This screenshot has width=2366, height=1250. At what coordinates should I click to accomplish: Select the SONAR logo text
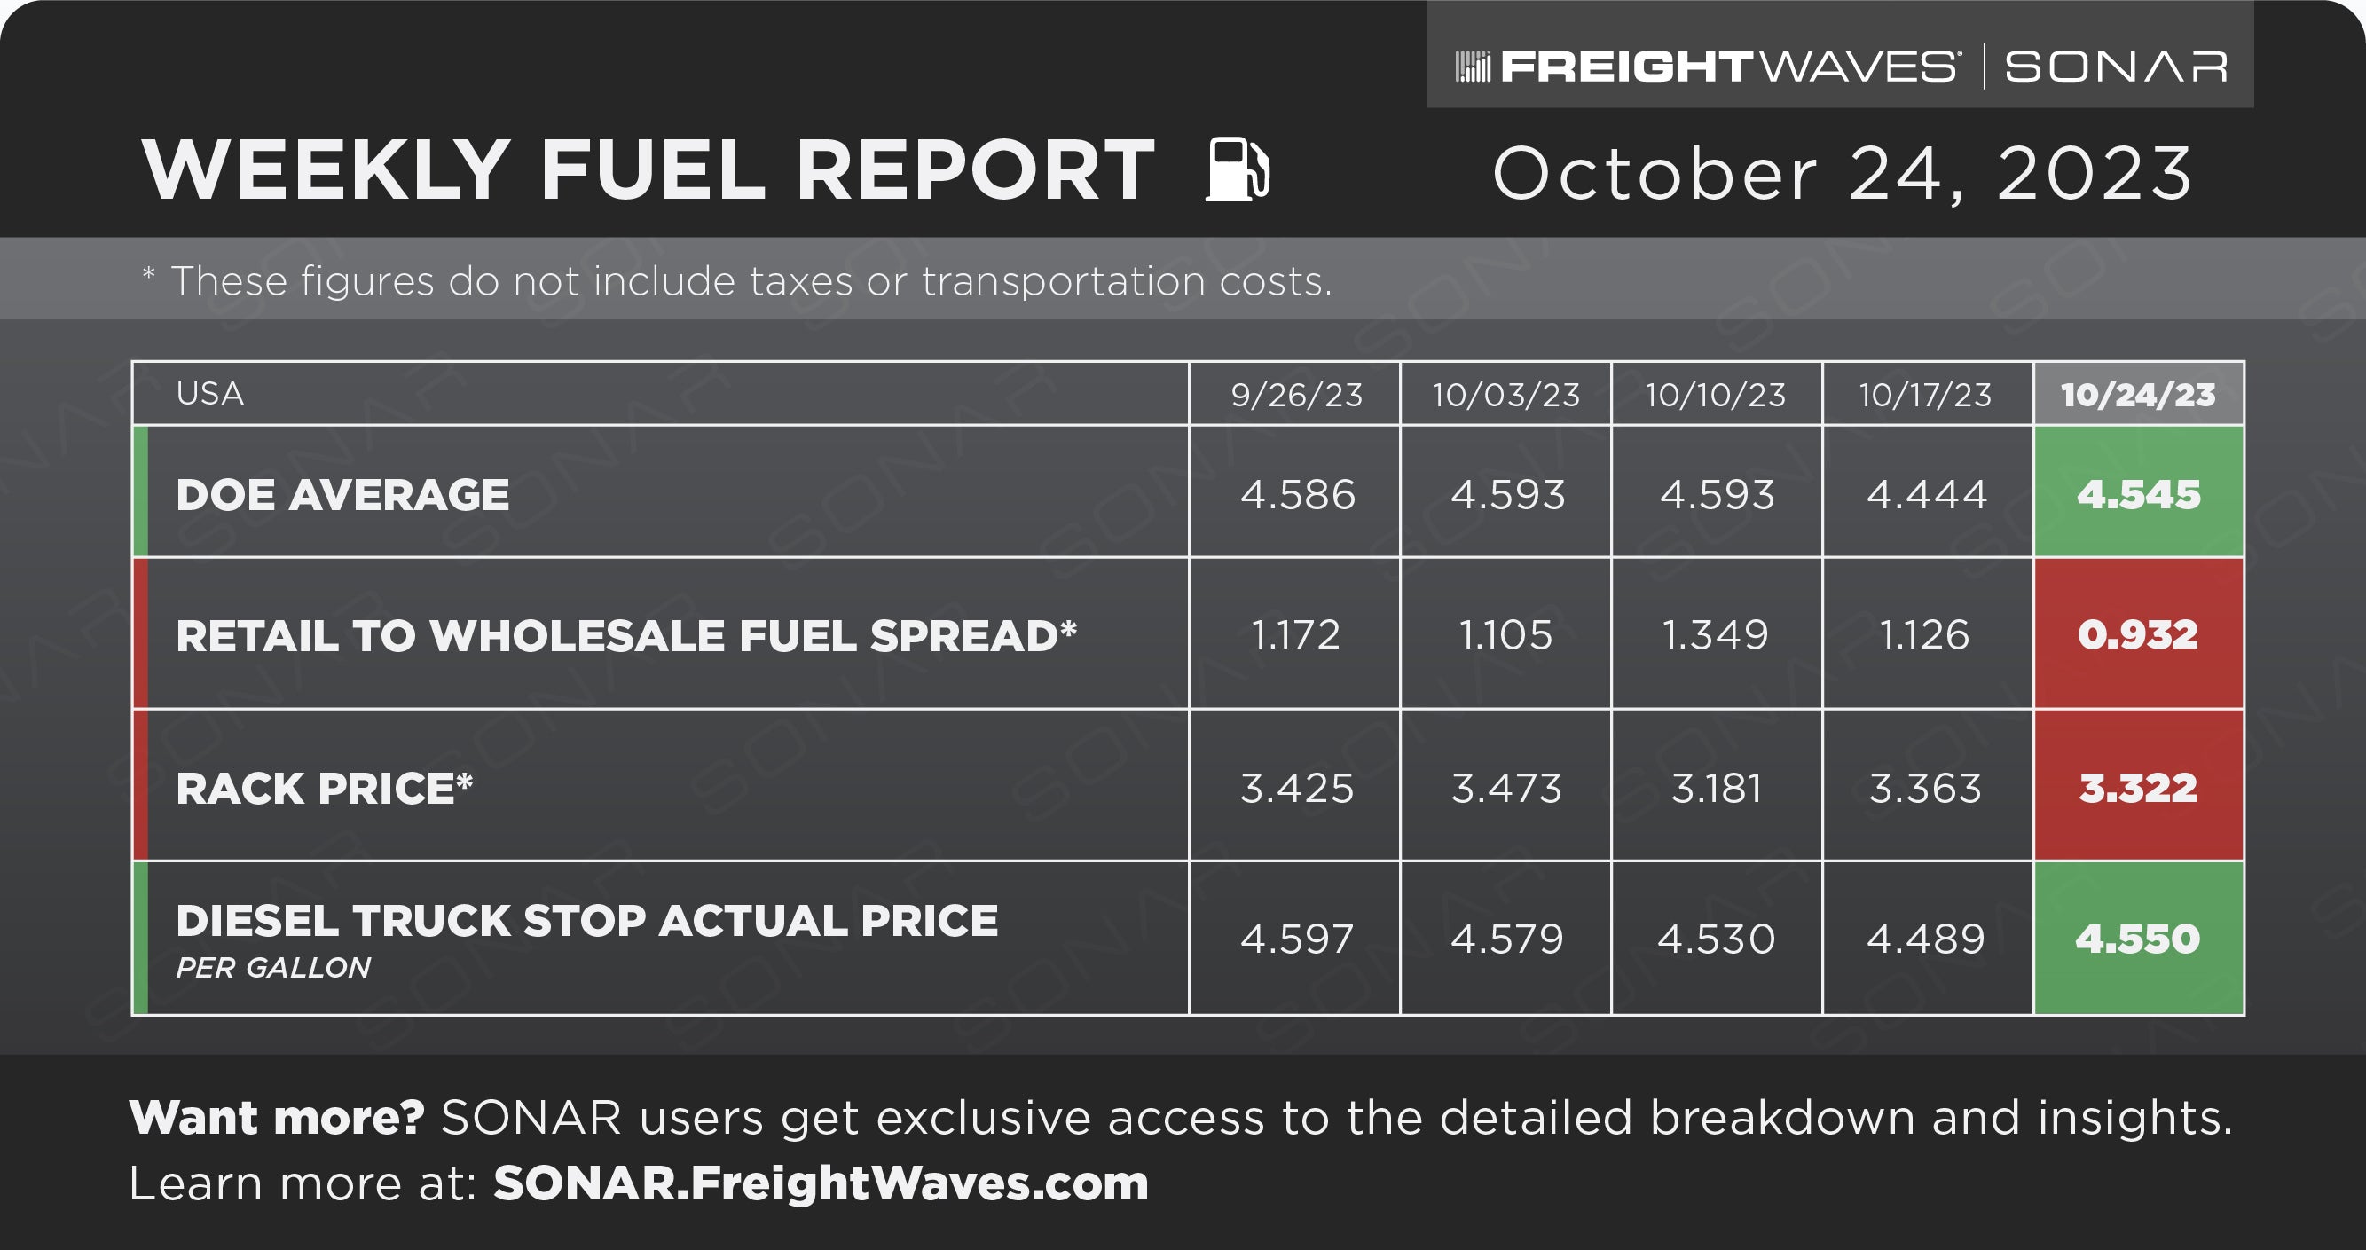[2115, 67]
